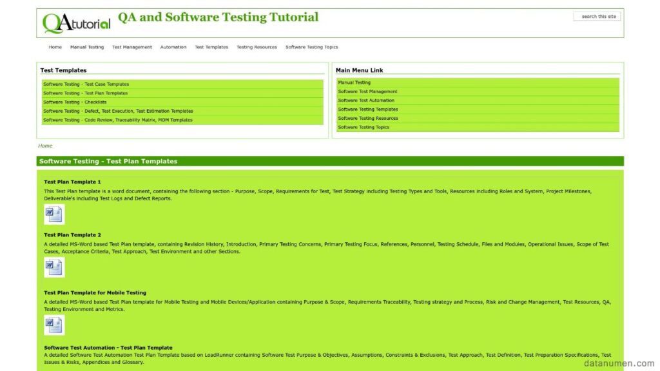Select the Test Templates menu item
660x371 pixels.
coord(211,46)
